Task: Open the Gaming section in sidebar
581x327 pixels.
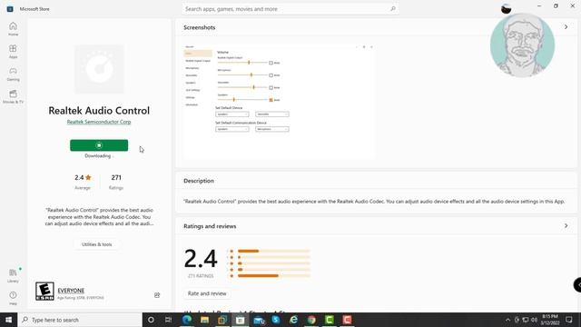Action: [x=13, y=74]
